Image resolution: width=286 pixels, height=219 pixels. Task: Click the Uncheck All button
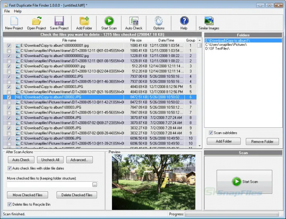point(50,160)
